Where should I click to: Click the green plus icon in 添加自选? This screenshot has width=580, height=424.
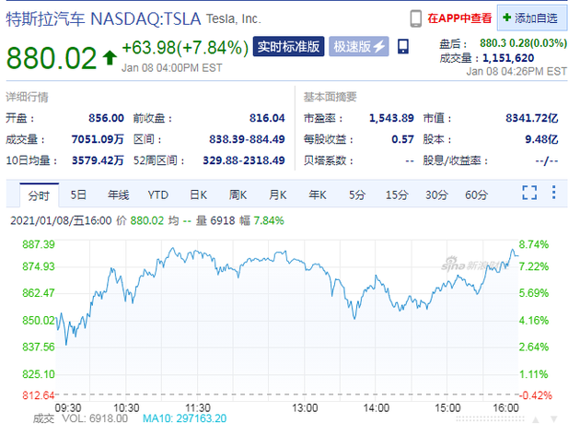tap(506, 18)
